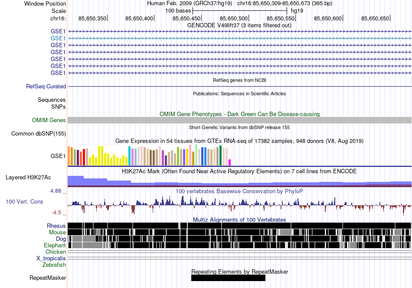This screenshot has height=288, width=412.
Task: Click the RefSeq Curated track label
Action: pos(46,86)
